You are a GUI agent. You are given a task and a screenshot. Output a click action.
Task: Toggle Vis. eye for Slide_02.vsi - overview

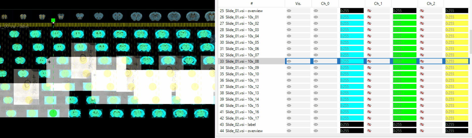click(289, 131)
